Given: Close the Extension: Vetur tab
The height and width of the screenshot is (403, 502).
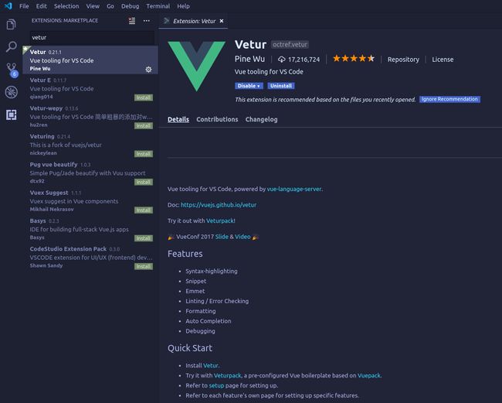Looking at the screenshot, I should click(222, 21).
